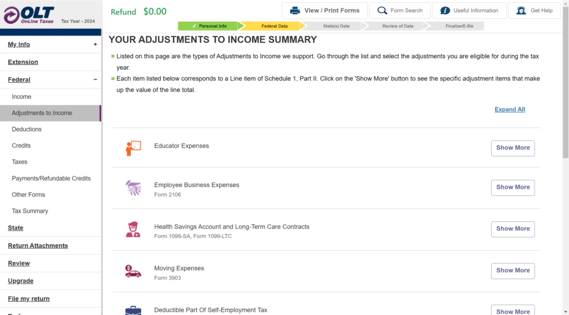Click the Health Savings Account doctor icon

[x=133, y=230]
